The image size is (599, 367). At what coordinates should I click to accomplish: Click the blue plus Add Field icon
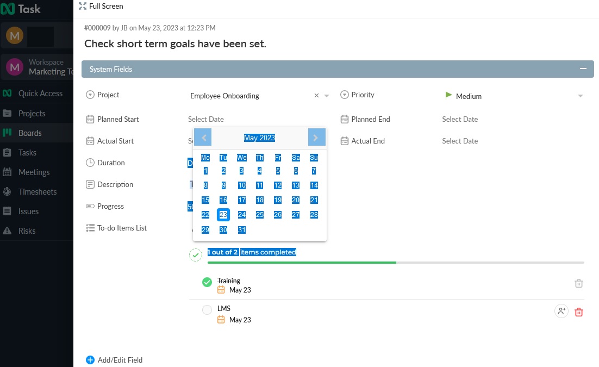(90, 360)
